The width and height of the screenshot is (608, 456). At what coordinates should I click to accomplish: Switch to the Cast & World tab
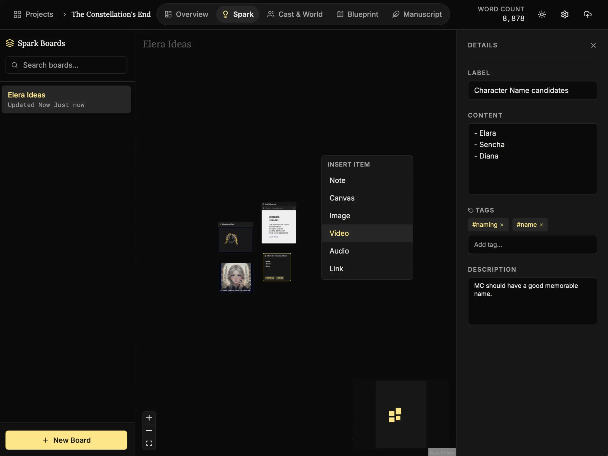pos(295,14)
